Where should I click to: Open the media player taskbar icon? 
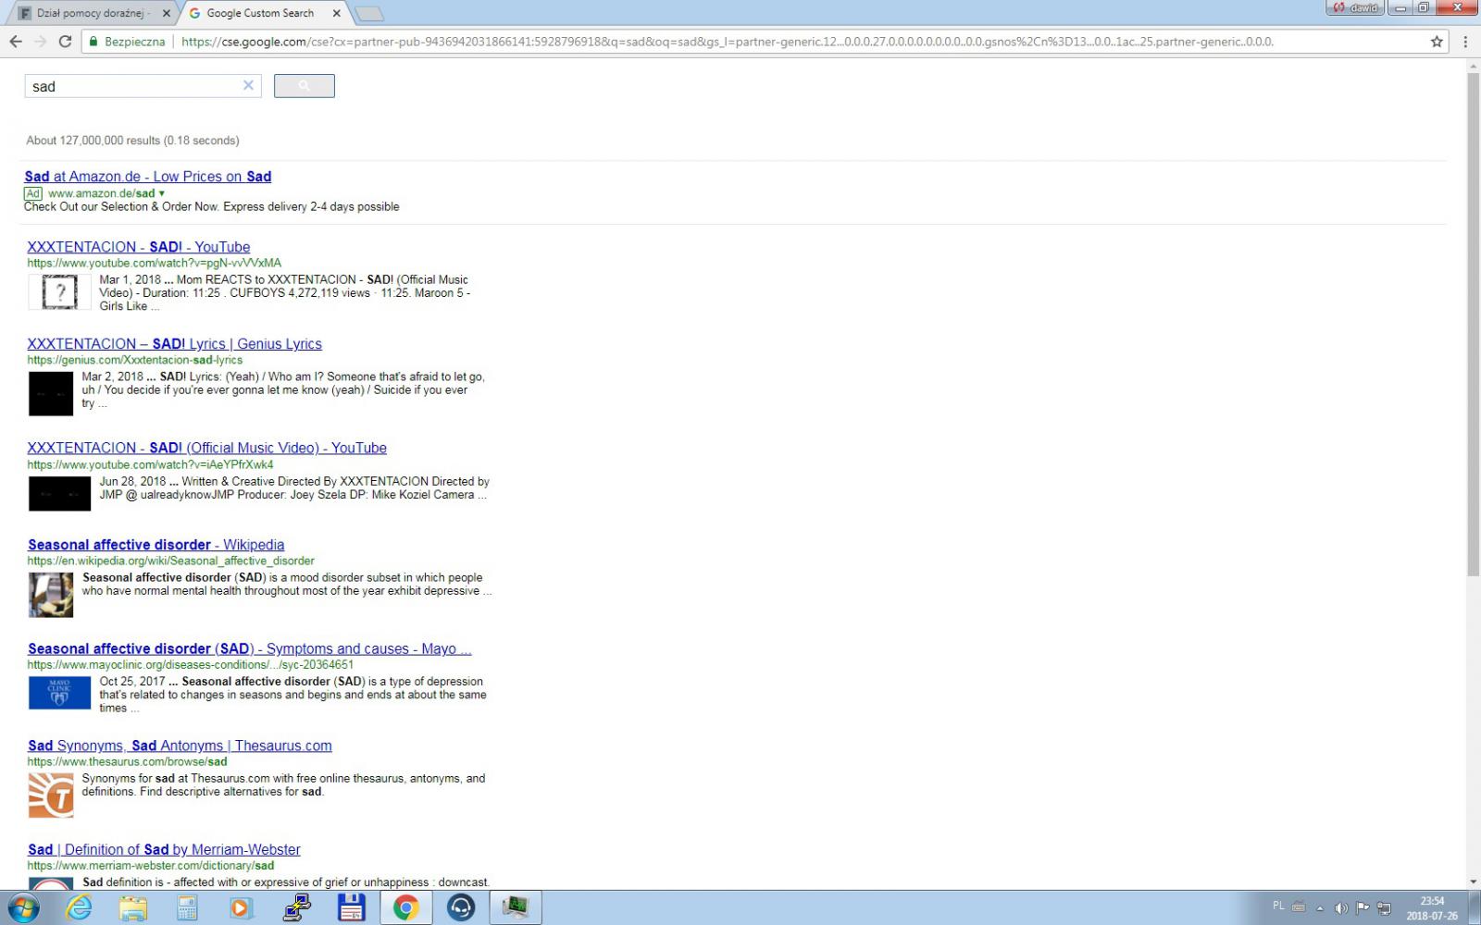pos(241,908)
